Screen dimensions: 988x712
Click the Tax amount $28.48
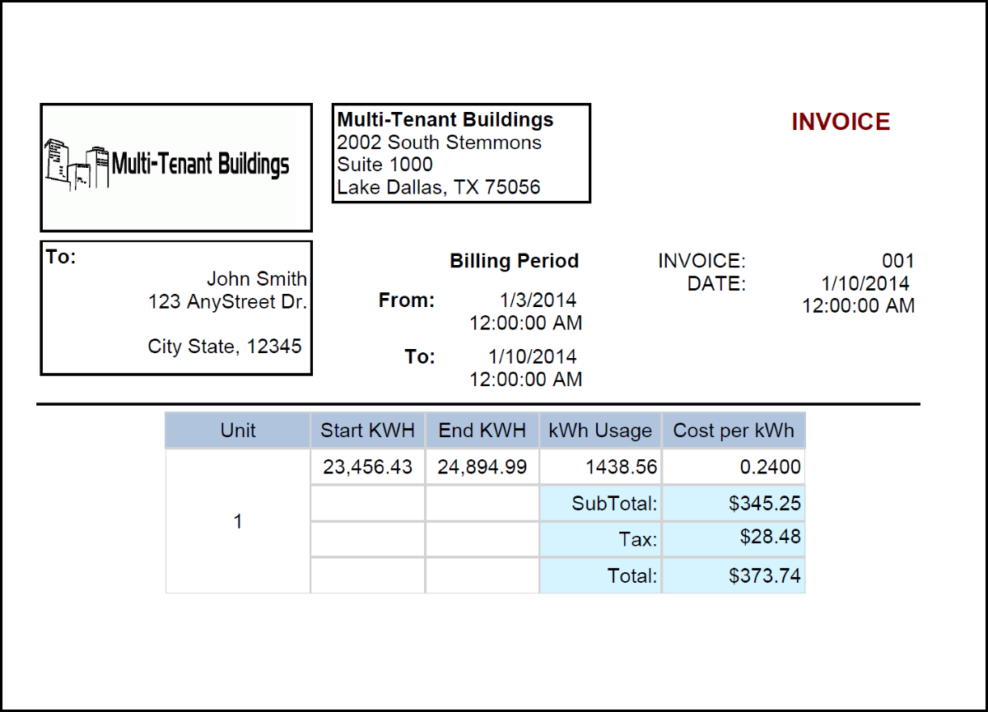click(770, 538)
